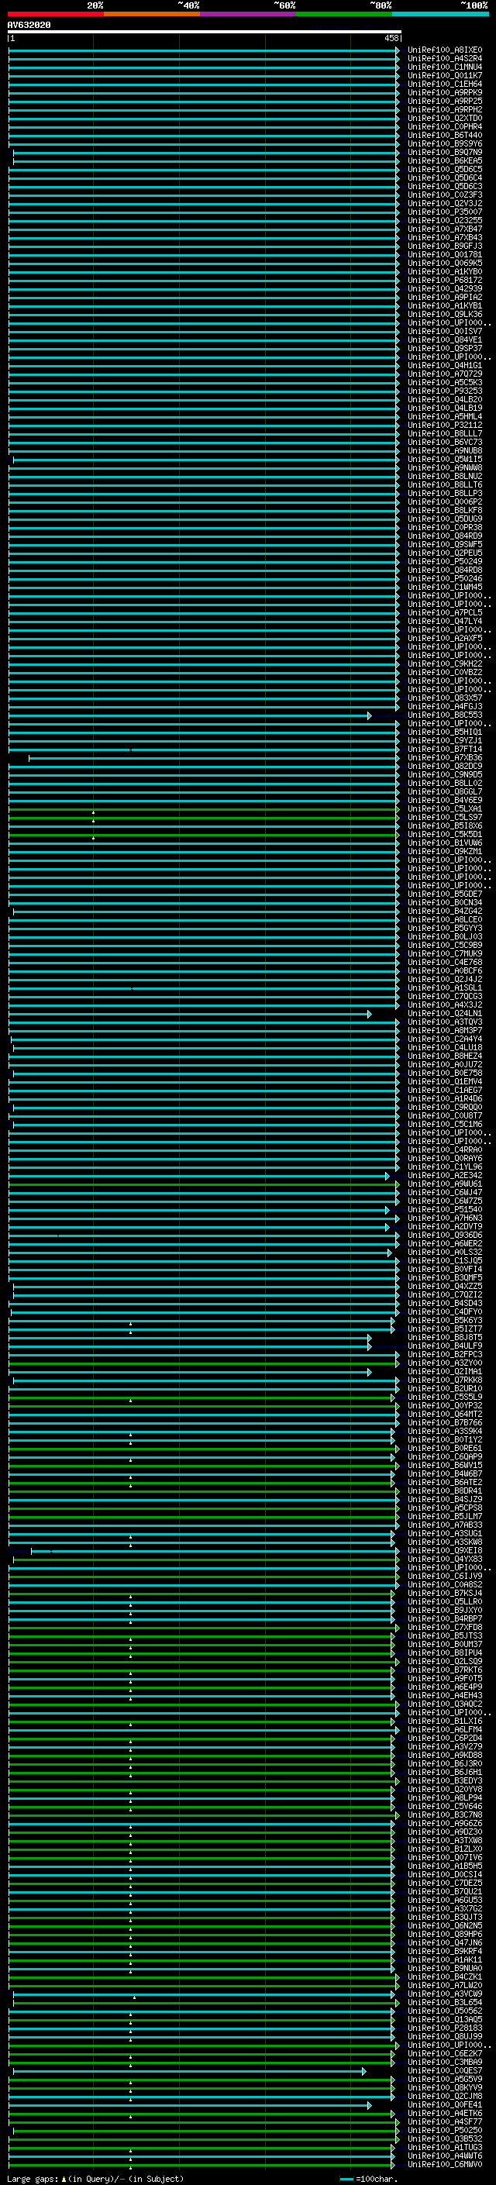Select hit label UniRef100_B8C553

tap(445, 715)
